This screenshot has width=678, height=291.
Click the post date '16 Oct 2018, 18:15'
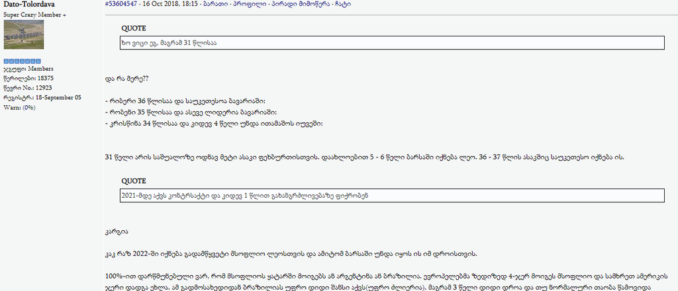[x=170, y=3]
